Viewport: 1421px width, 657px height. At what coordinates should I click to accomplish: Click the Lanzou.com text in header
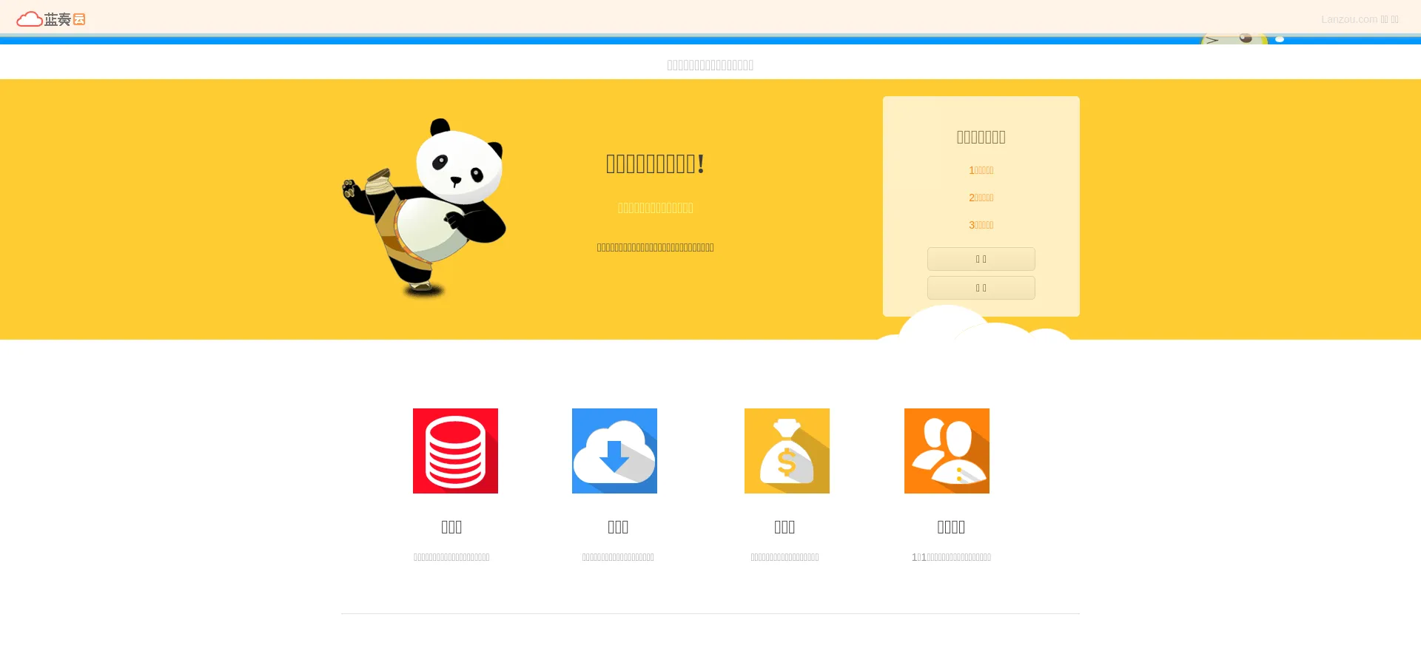(x=1349, y=19)
